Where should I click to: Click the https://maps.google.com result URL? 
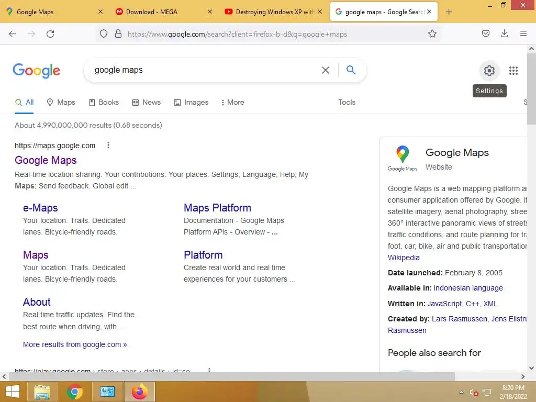(x=55, y=146)
